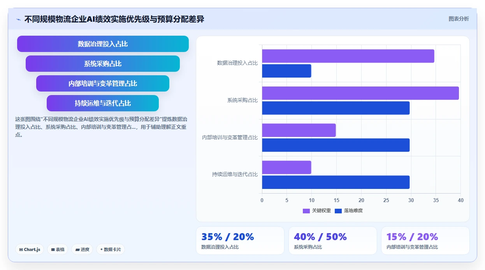485x270 pixels.
Task: Click the blue 落地难度 bar for 数据治理投入占比
Action: [x=286, y=71]
